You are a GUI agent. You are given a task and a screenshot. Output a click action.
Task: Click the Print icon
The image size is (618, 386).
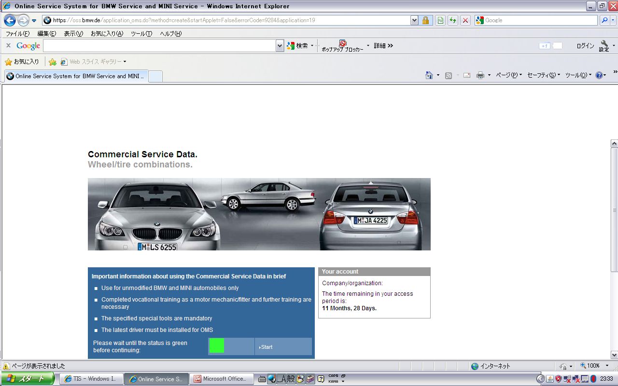click(480, 75)
